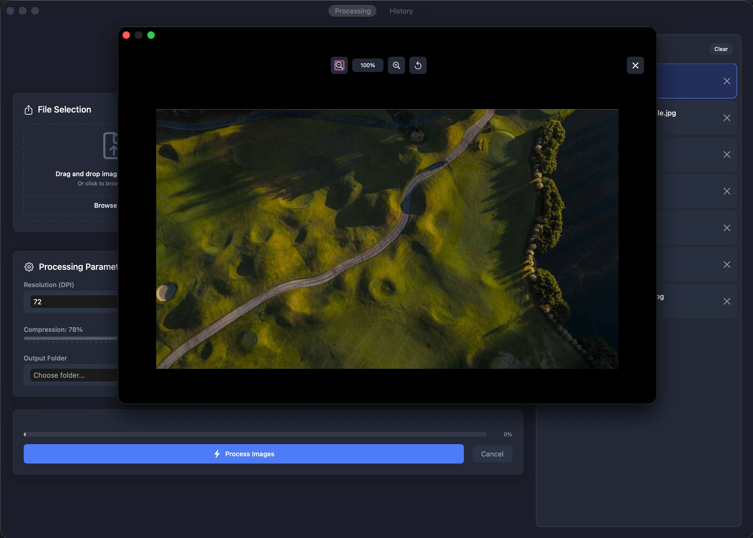Screen dimensions: 753x538
Task: Clear all files from the list
Action: point(721,49)
